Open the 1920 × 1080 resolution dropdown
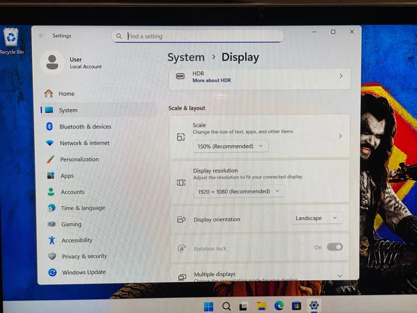Viewport: 417px width, 313px height. pyautogui.click(x=239, y=192)
